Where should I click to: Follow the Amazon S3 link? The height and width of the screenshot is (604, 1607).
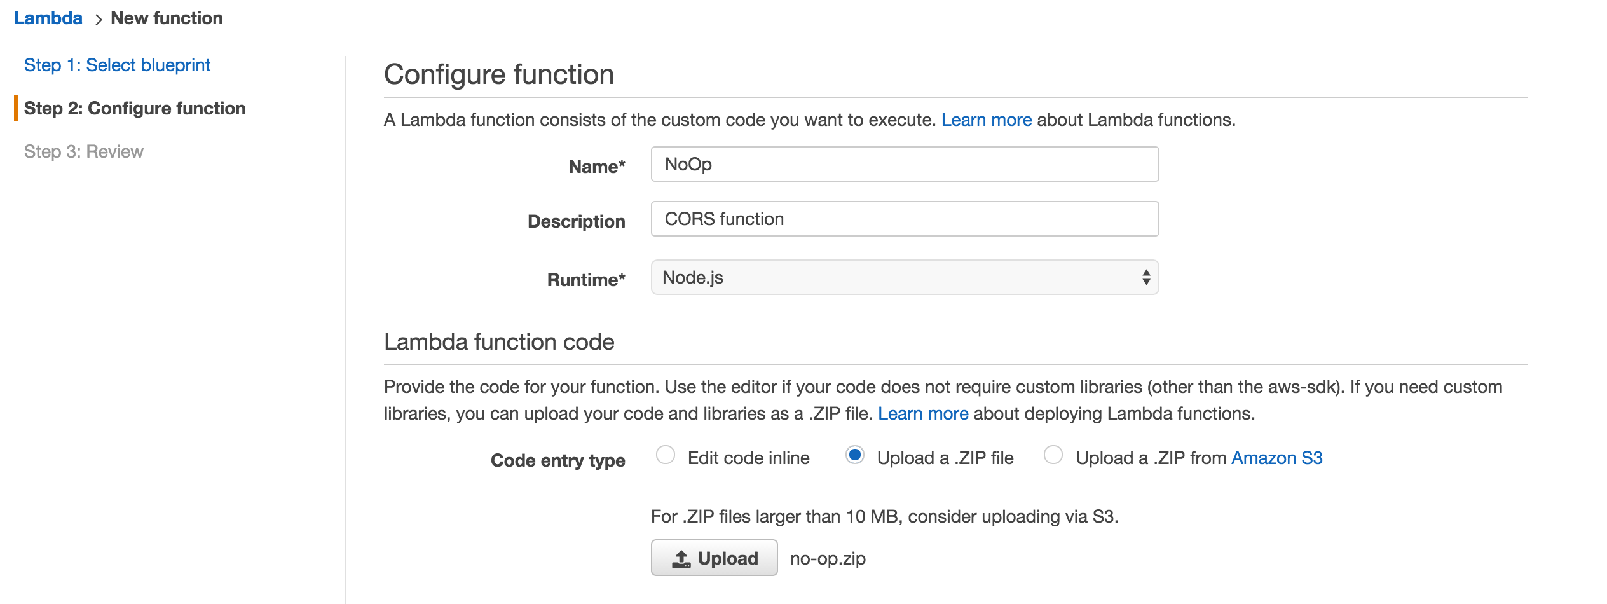[1276, 458]
